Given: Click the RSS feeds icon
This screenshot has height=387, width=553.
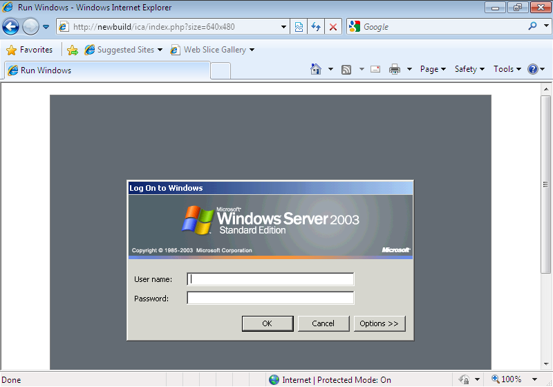Looking at the screenshot, I should (346, 69).
